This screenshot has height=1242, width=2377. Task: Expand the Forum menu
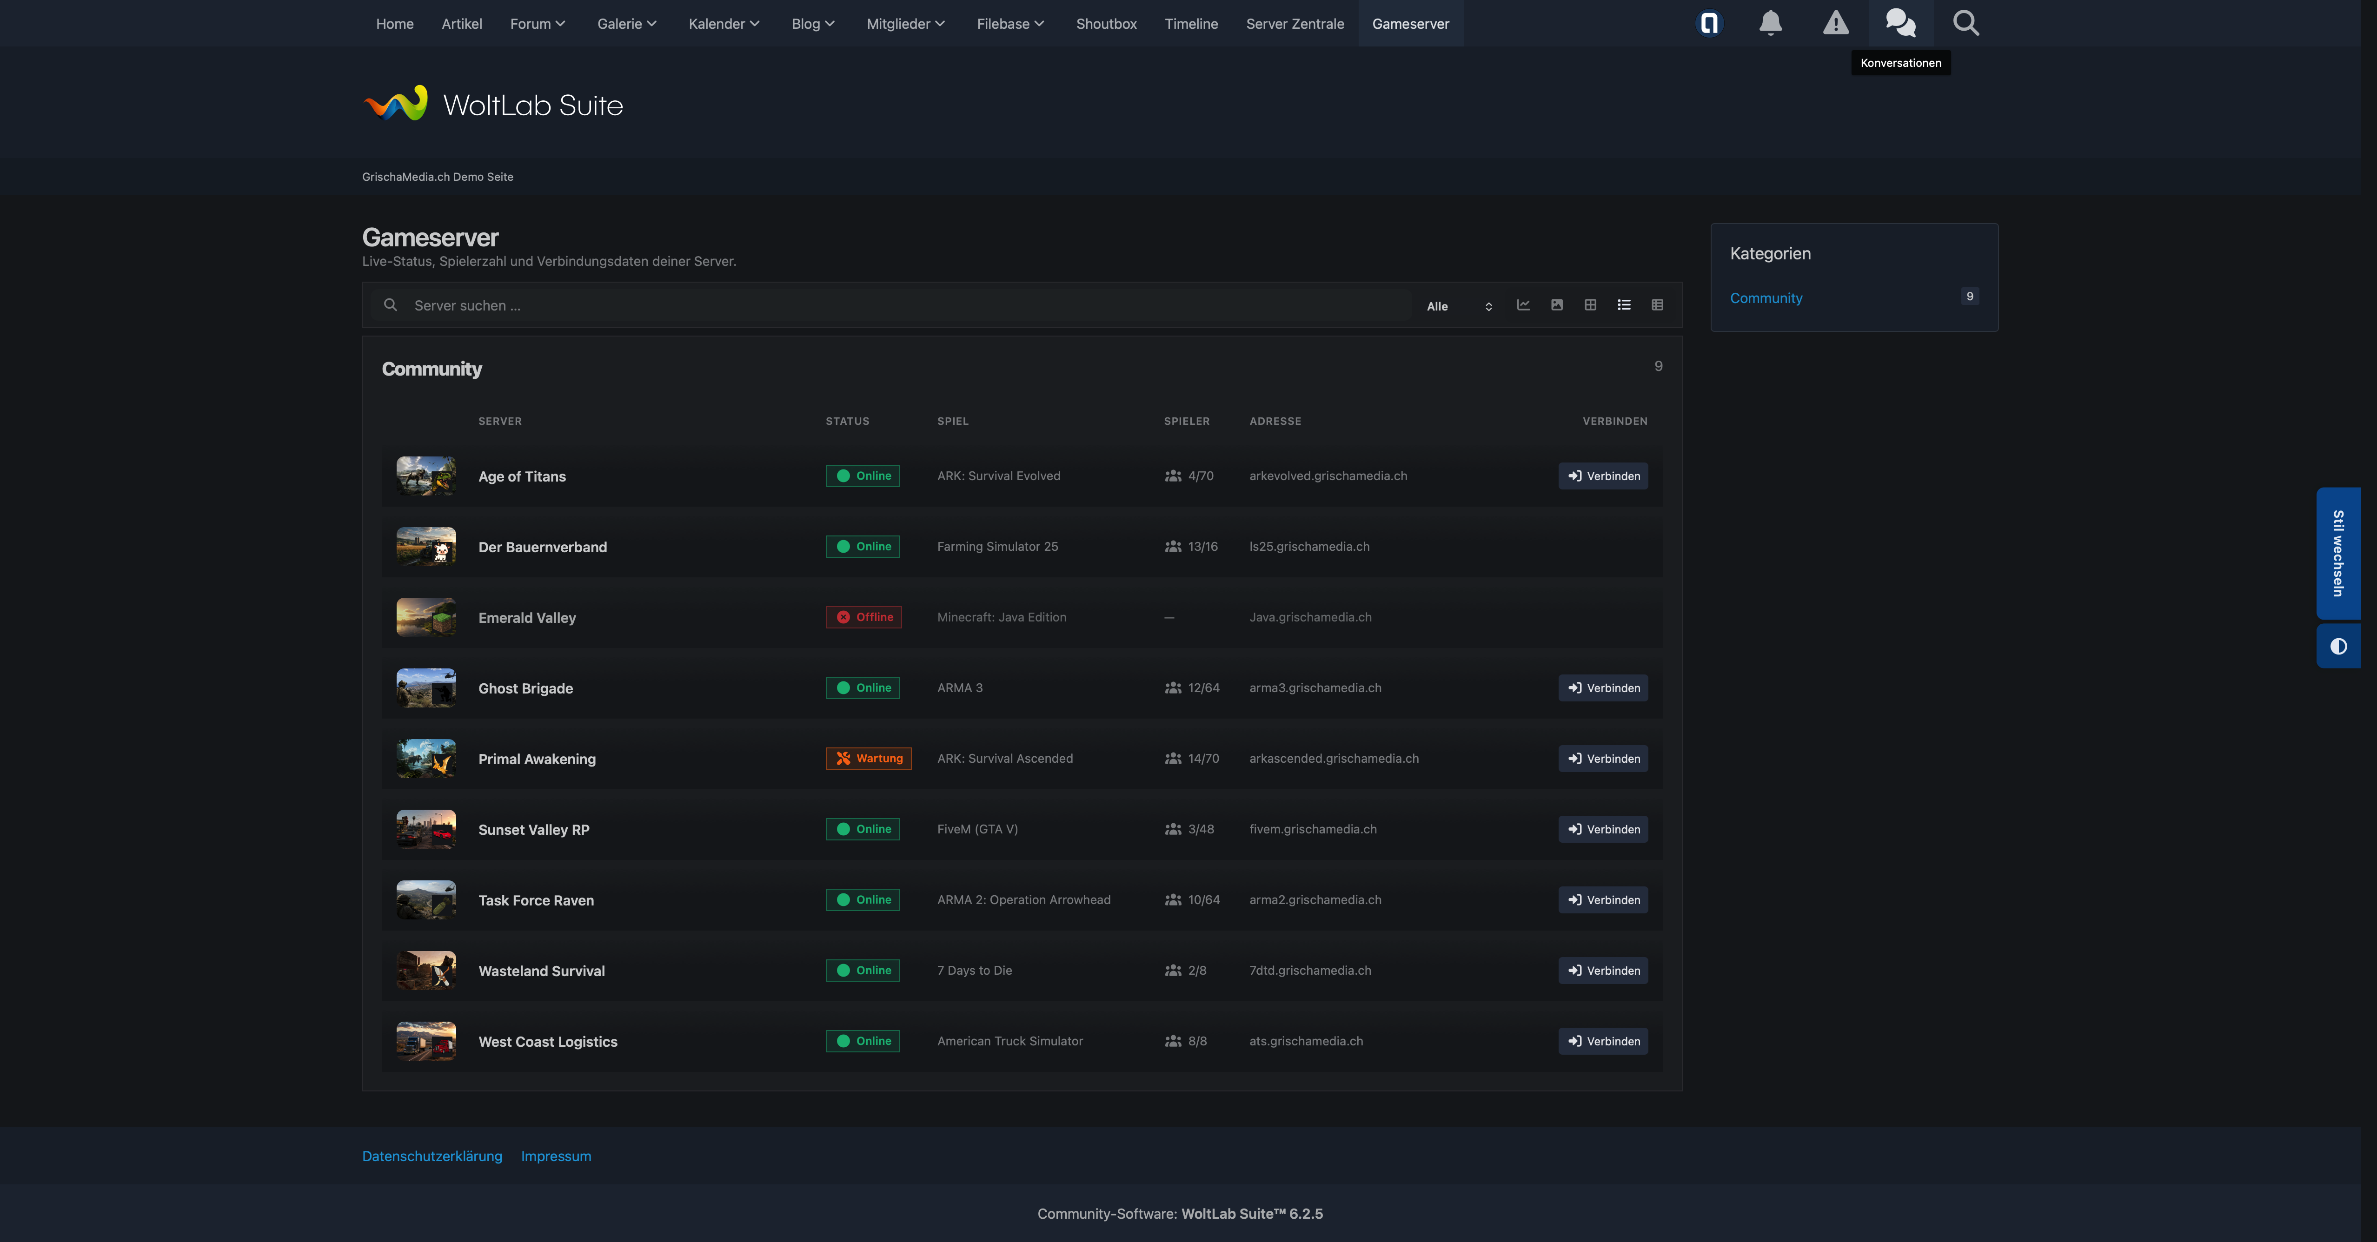coord(537,24)
